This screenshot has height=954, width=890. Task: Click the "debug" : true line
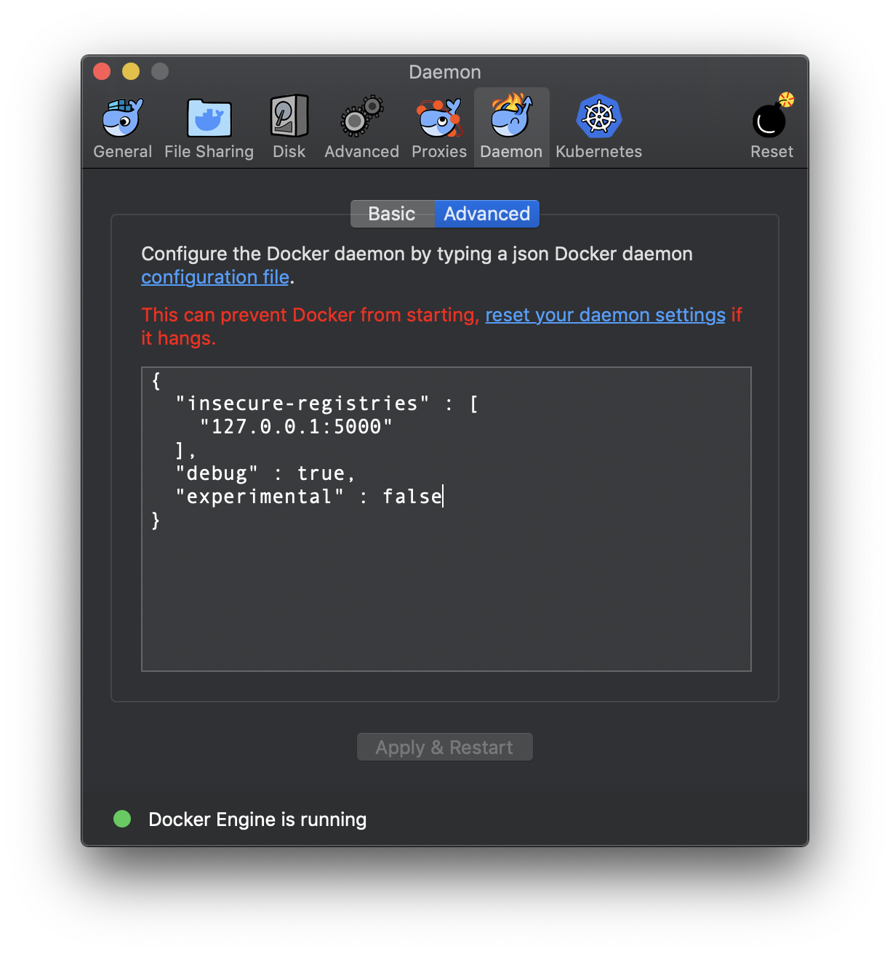coord(265,473)
